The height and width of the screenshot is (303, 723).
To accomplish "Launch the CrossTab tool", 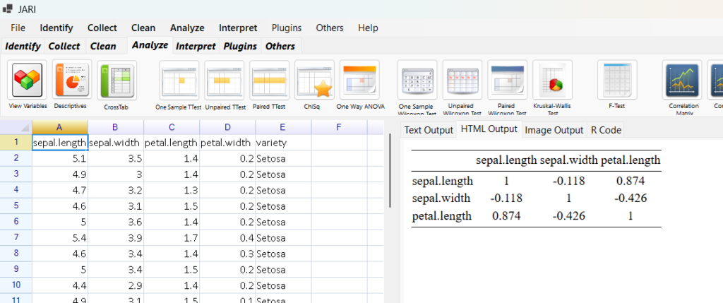I will [116, 81].
